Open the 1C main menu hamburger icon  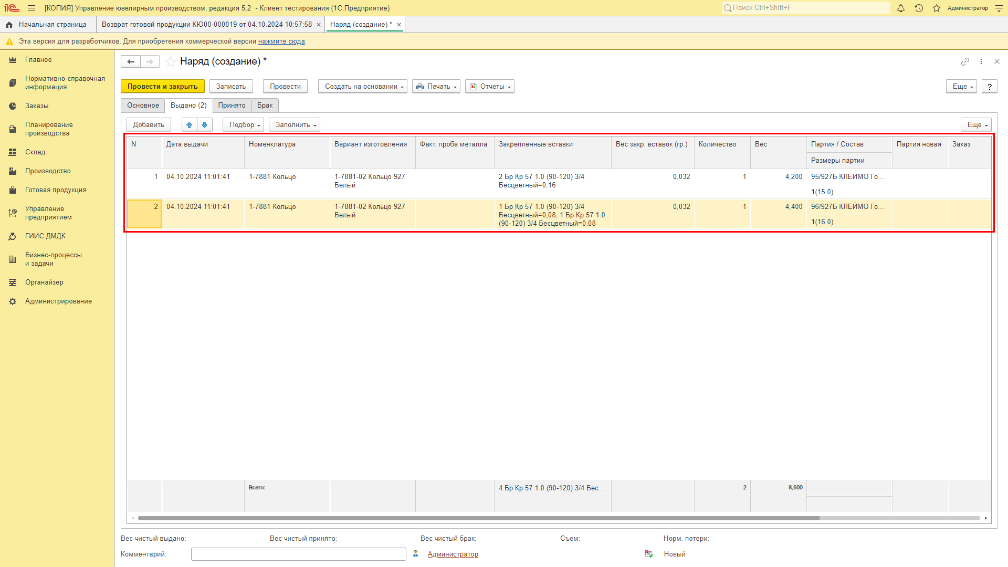[31, 8]
